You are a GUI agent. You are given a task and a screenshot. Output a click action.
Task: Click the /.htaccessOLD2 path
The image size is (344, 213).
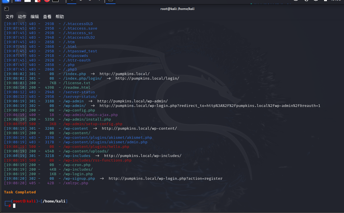click(x=79, y=38)
